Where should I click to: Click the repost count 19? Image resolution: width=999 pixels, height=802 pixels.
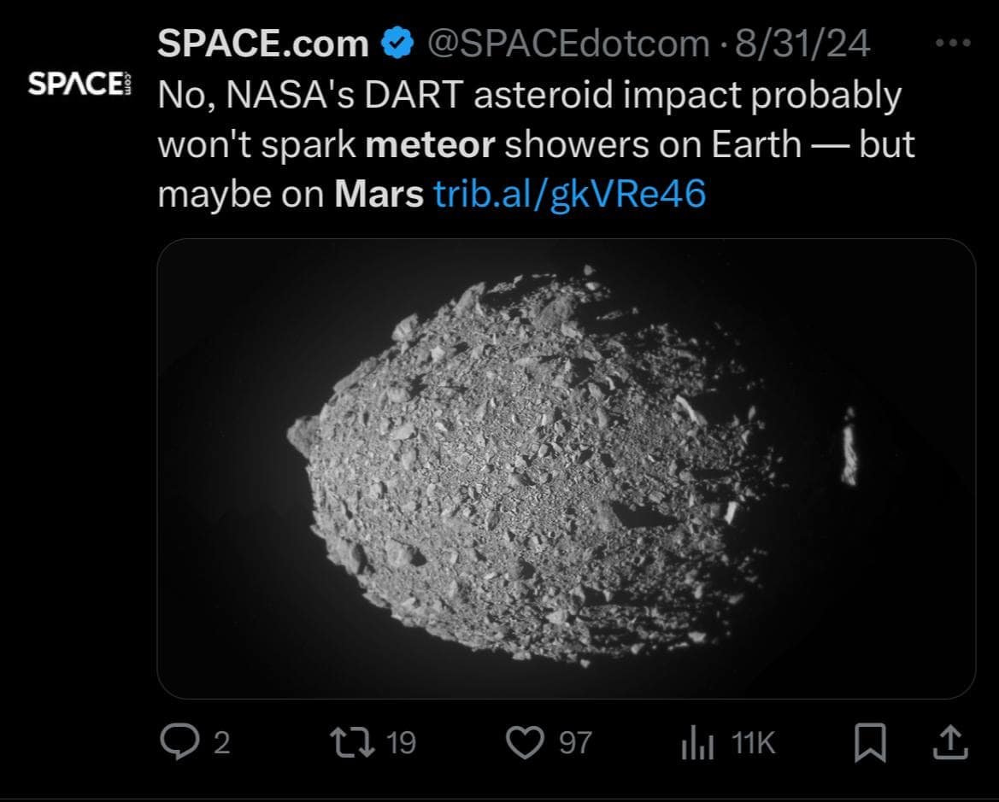[x=402, y=743]
